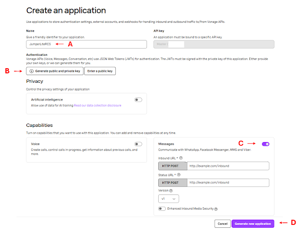301x232 pixels.
Task: Click HTTP POST selector for Inbound URL
Action: coord(173,166)
